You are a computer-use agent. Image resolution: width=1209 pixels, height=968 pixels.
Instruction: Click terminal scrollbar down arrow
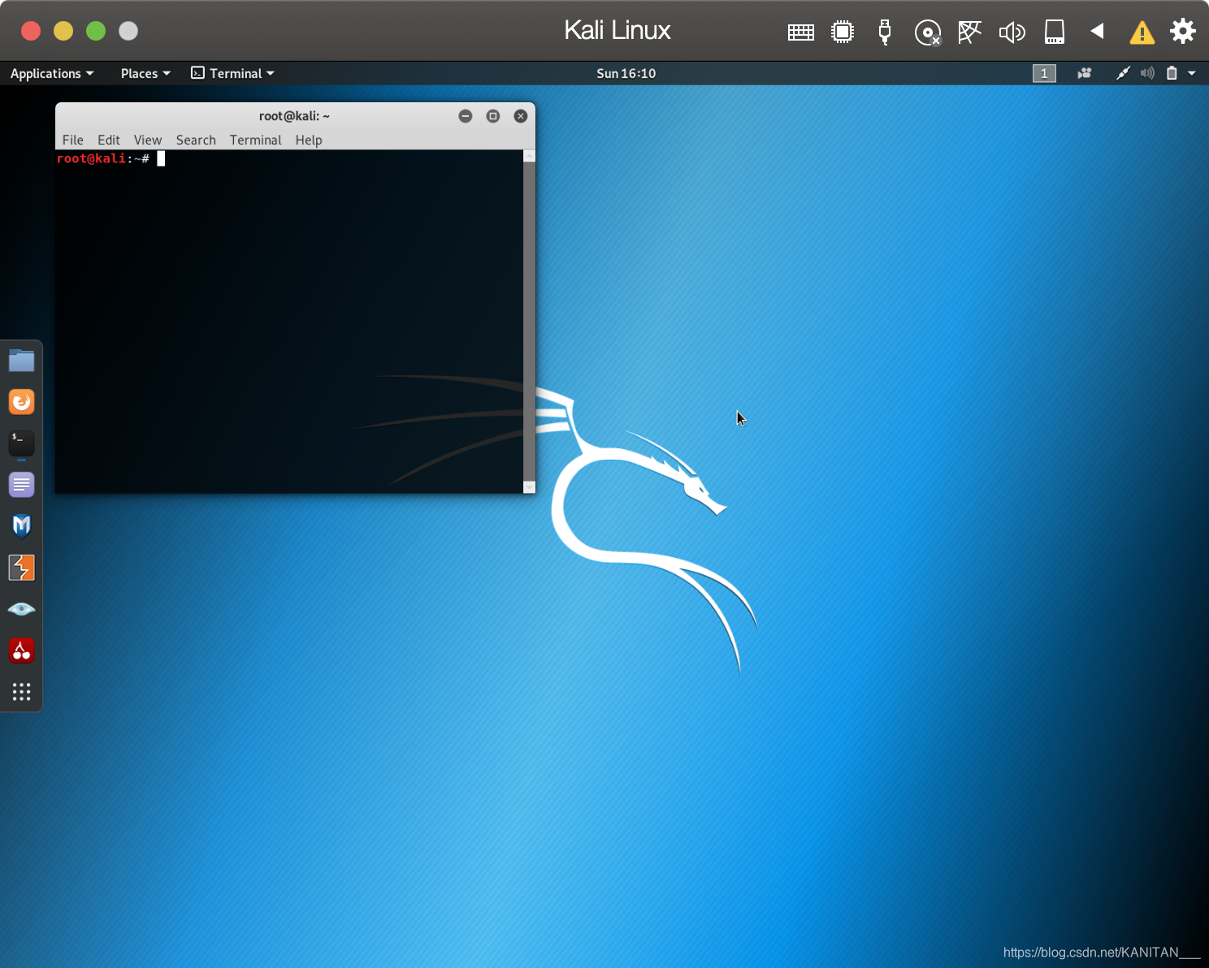pos(529,487)
